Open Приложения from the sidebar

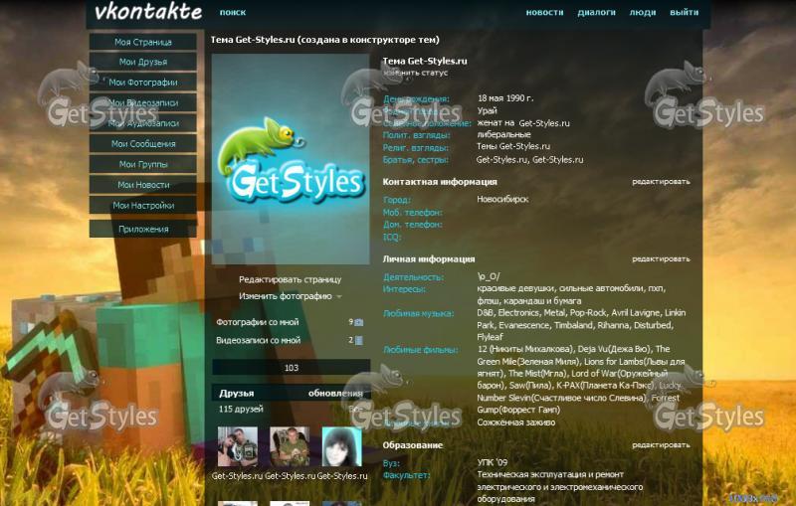tap(143, 229)
